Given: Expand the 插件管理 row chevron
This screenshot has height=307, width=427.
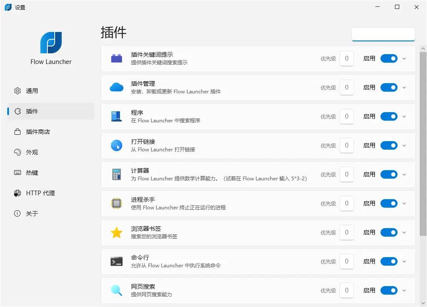Looking at the screenshot, I should point(404,87).
